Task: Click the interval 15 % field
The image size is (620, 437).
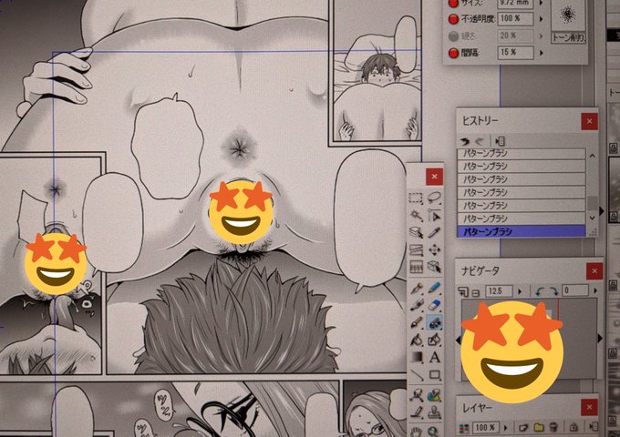Action: point(516,53)
